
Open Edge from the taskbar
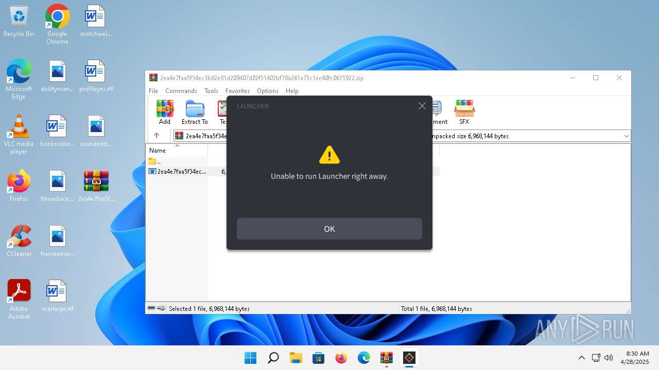(364, 358)
